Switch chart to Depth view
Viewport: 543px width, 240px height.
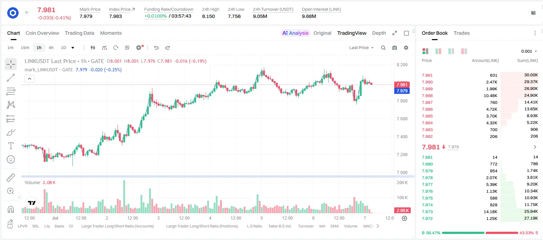[x=379, y=33]
